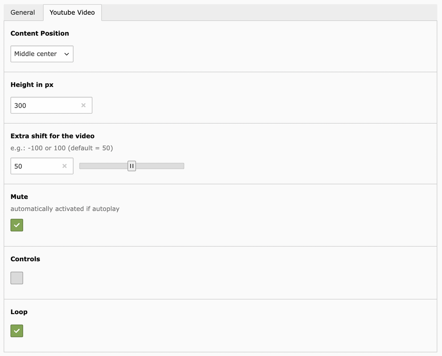This screenshot has height=356, width=442.
Task: Select the Youtube Video tab
Action: 72,12
